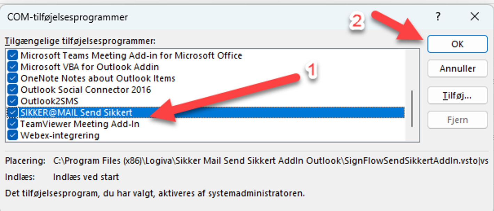Uncheck Outlook Social Connector 2016 checkbox
494x211 pixels.
click(13, 90)
